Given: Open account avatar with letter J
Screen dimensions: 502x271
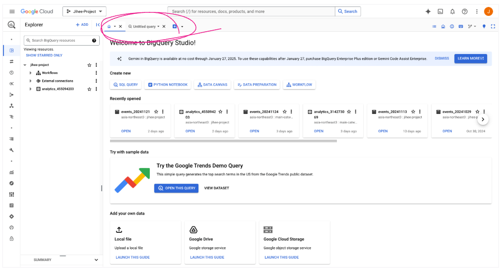Looking at the screenshot, I should pyautogui.click(x=488, y=11).
